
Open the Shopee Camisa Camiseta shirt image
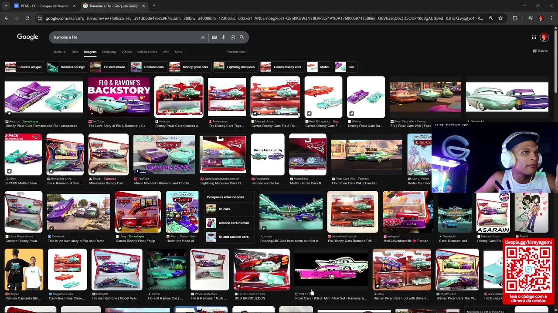(24, 270)
